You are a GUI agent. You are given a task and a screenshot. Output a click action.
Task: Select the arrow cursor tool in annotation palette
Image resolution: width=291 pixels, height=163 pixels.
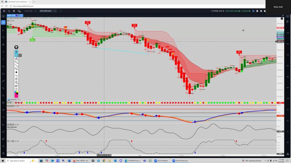point(16,55)
